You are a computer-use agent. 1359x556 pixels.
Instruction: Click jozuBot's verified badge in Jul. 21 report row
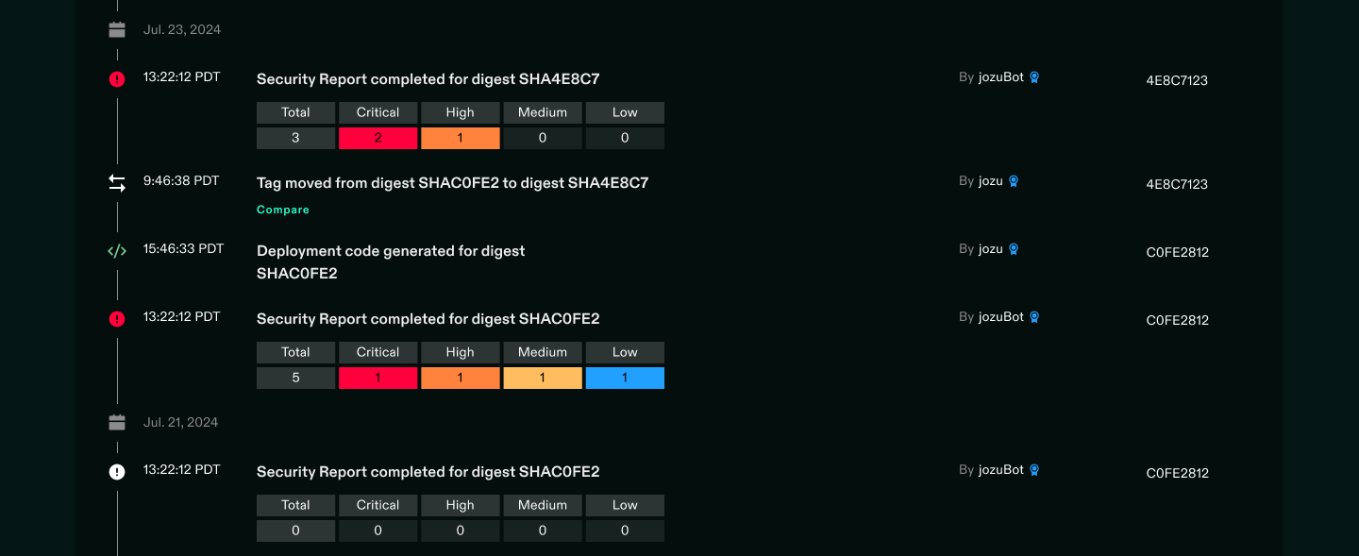tap(1034, 470)
